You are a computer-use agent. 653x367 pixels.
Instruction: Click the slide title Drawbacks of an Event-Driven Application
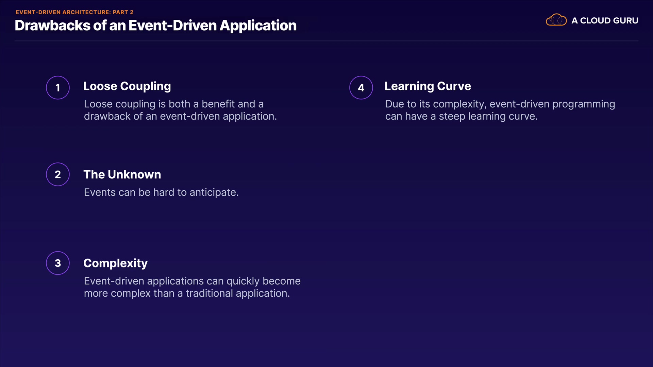point(155,26)
